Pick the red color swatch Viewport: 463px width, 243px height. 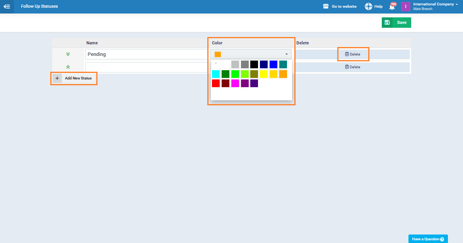tap(216, 83)
